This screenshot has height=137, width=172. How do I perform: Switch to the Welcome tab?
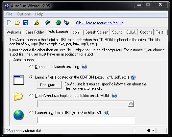point(14,32)
